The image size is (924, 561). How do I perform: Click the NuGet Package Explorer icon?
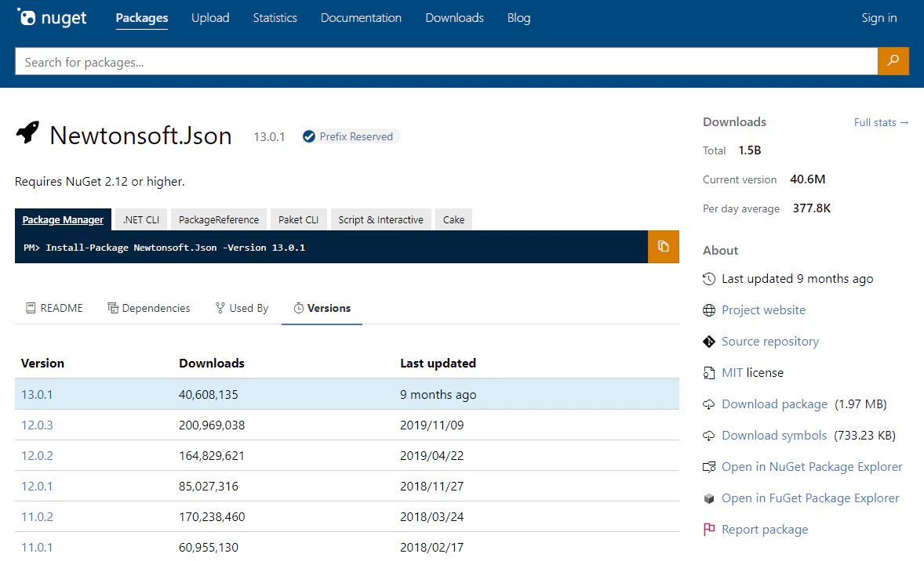tap(709, 467)
